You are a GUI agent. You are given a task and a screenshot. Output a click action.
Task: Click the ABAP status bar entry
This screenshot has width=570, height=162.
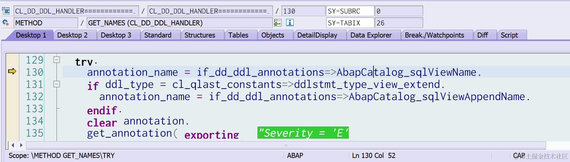(x=295, y=156)
